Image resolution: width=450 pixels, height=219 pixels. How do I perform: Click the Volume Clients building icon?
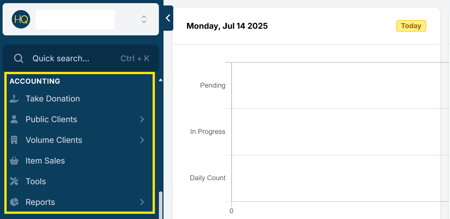[14, 140]
